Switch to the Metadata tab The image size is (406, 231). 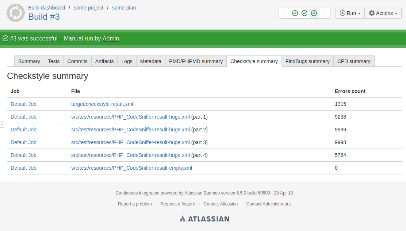tap(151, 61)
